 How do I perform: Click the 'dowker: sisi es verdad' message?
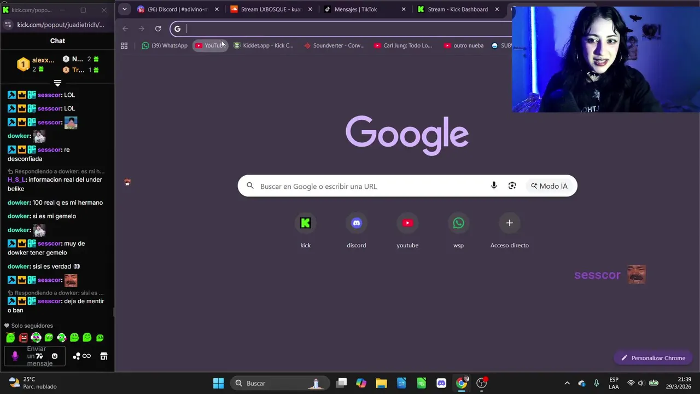[44, 266]
